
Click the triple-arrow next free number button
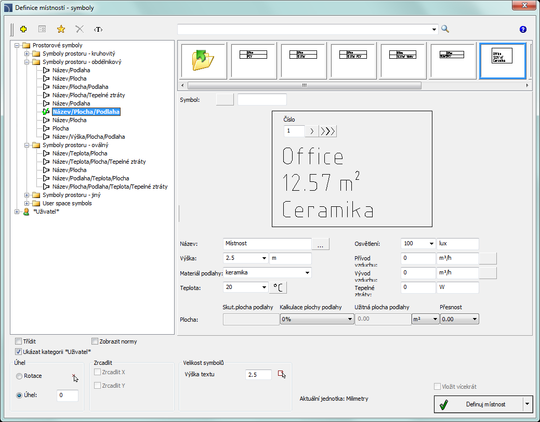point(327,131)
